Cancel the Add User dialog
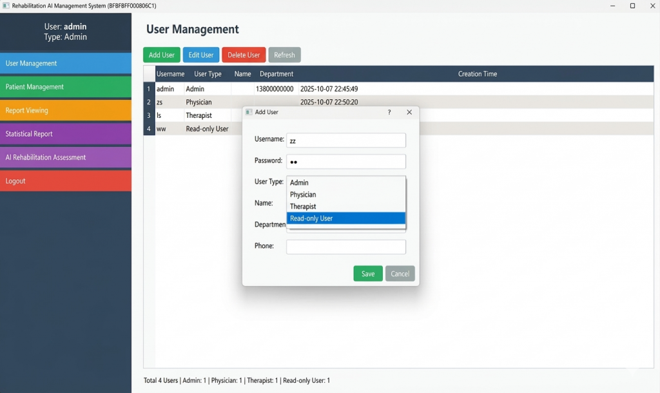Screen dimensions: 660x393 (400, 274)
